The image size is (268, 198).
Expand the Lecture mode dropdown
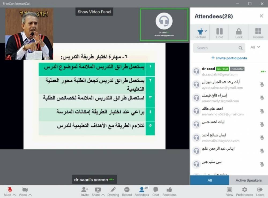tap(206, 31)
